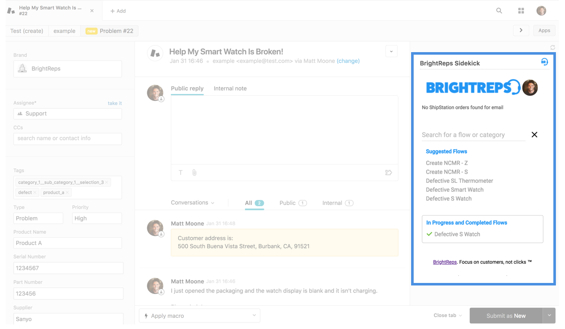Click inside the reply text area
565x329 pixels.
pyautogui.click(x=285, y=130)
